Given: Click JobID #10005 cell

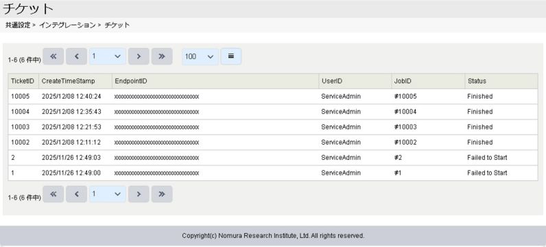Looking at the screenshot, I should 428,97.
